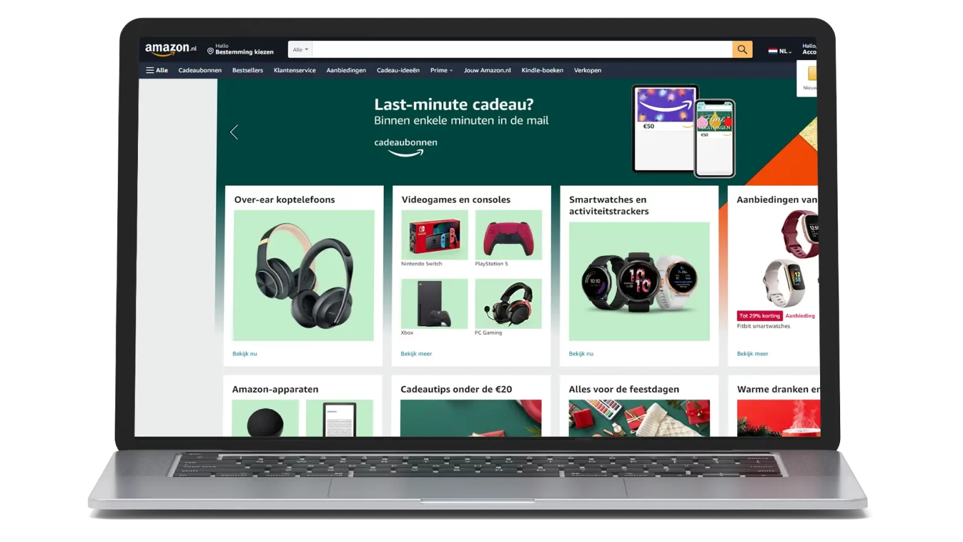
Task: Open Bestsellers in the navigation bar
Action: pyautogui.click(x=248, y=70)
